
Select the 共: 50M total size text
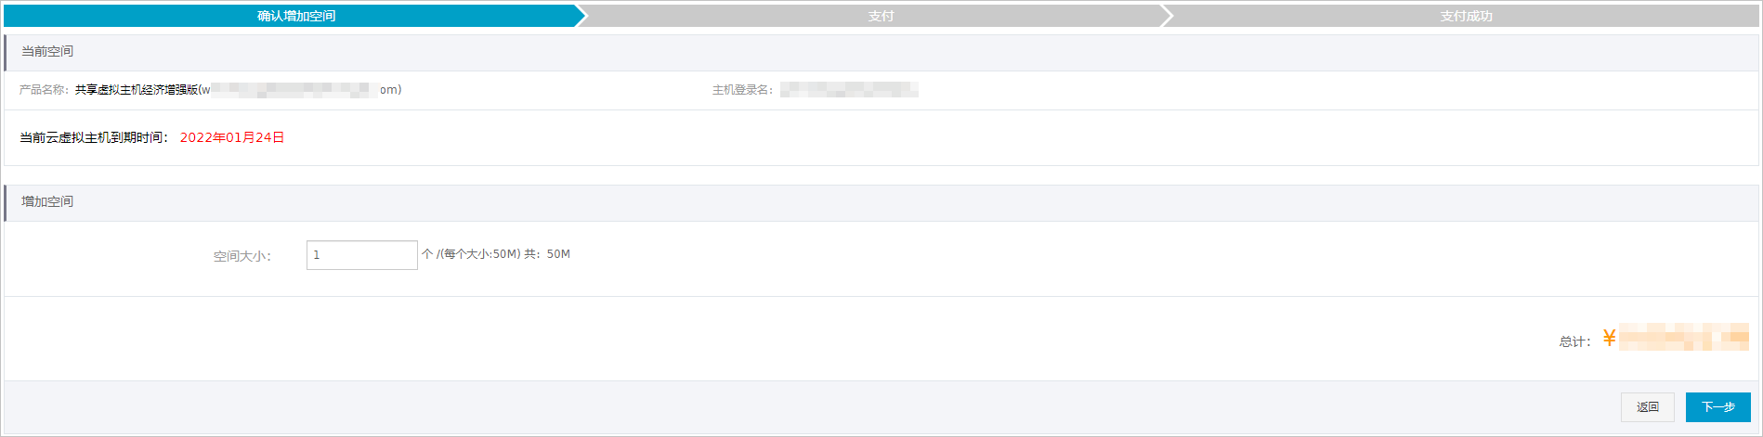coord(547,254)
